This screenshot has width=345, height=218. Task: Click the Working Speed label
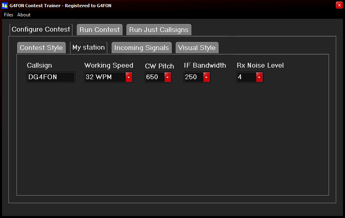click(109, 65)
